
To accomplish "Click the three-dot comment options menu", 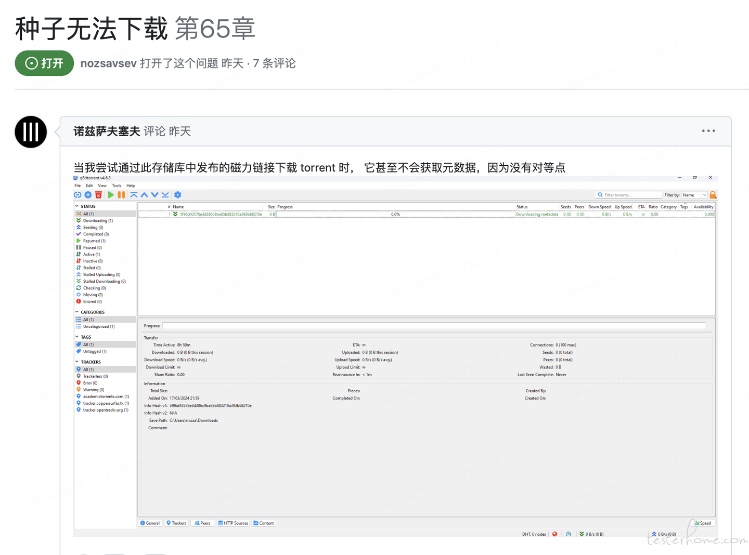I will (708, 131).
